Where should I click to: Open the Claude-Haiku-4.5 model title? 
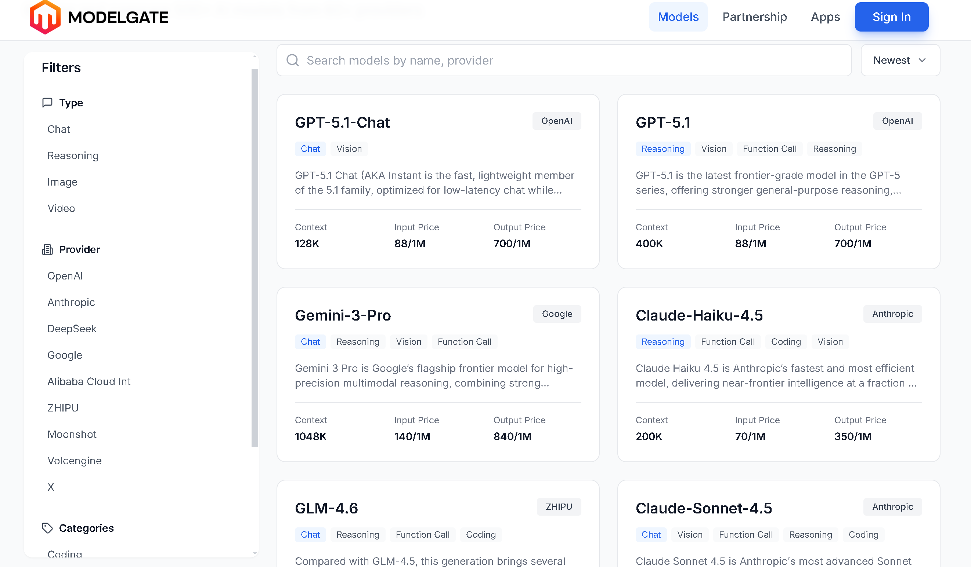[x=699, y=315]
